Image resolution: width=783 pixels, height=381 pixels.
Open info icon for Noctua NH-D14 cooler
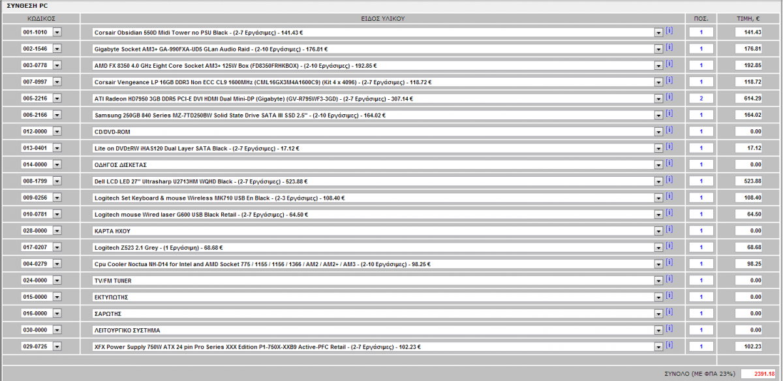click(x=669, y=262)
